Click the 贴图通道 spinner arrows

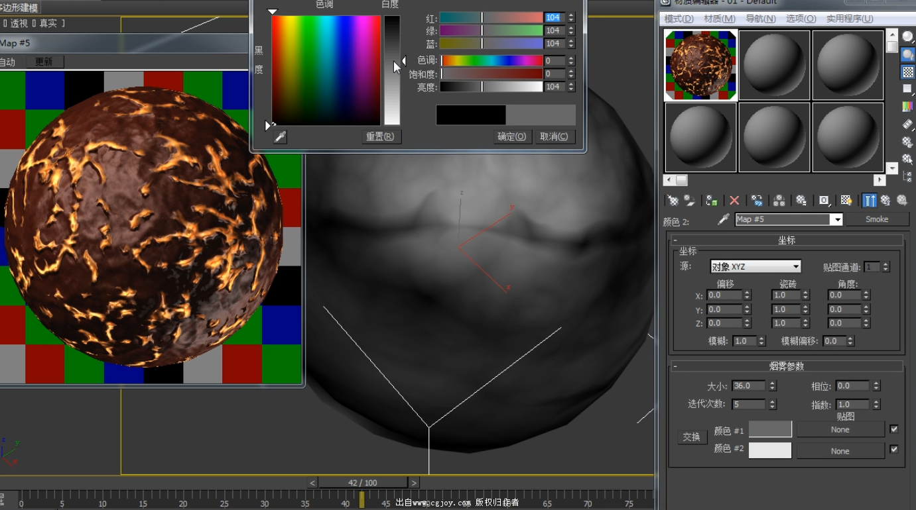pos(885,267)
